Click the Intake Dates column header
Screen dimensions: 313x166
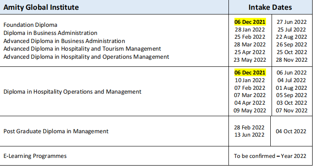[x=270, y=7]
